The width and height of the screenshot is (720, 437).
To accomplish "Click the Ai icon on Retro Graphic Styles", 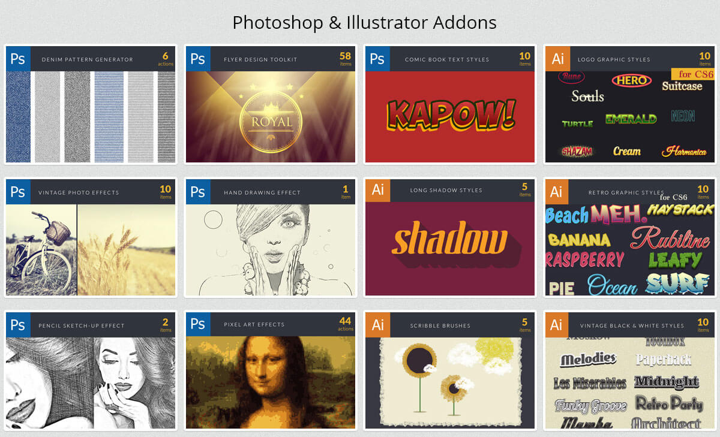I will click(x=557, y=192).
